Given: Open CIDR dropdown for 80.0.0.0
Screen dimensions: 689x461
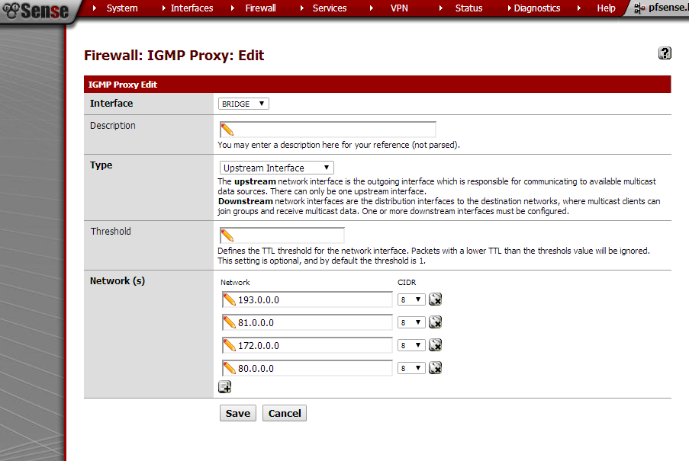Looking at the screenshot, I should (411, 368).
